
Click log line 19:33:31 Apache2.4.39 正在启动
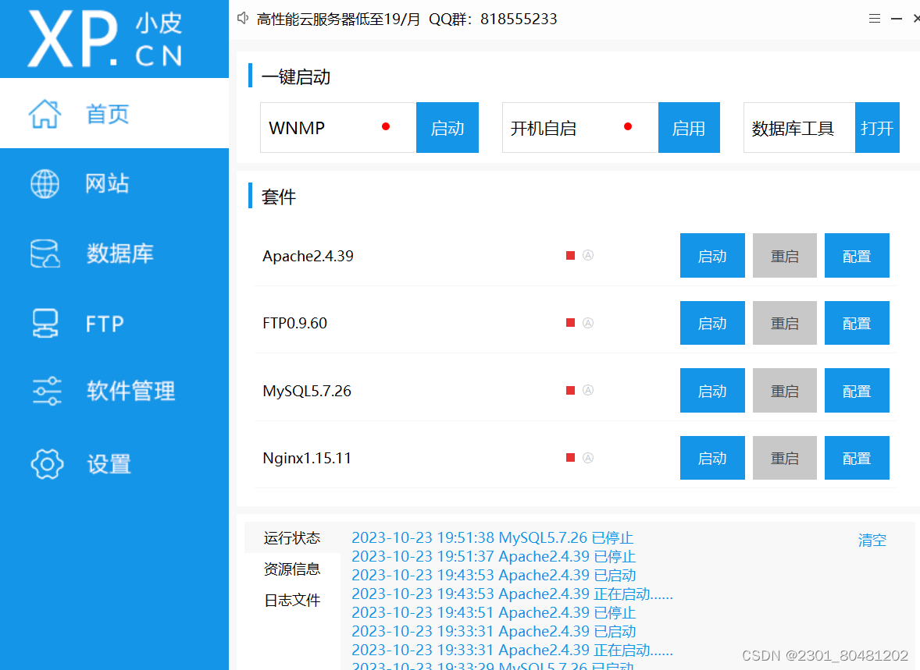click(512, 650)
